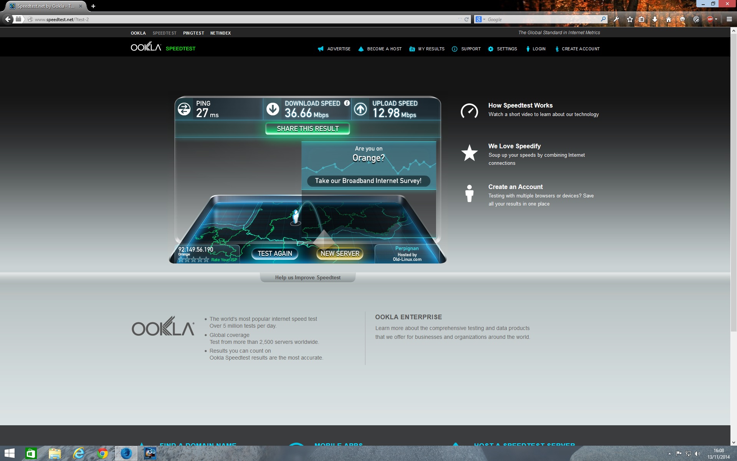Click the browser home icon
Viewport: 737px width, 461px height.
click(669, 19)
